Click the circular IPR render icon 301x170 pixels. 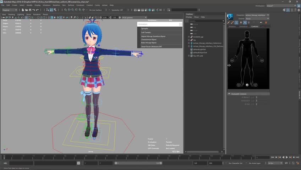(x=150, y=10)
